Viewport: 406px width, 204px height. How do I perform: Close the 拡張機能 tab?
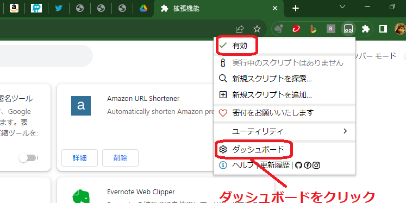click(275, 8)
